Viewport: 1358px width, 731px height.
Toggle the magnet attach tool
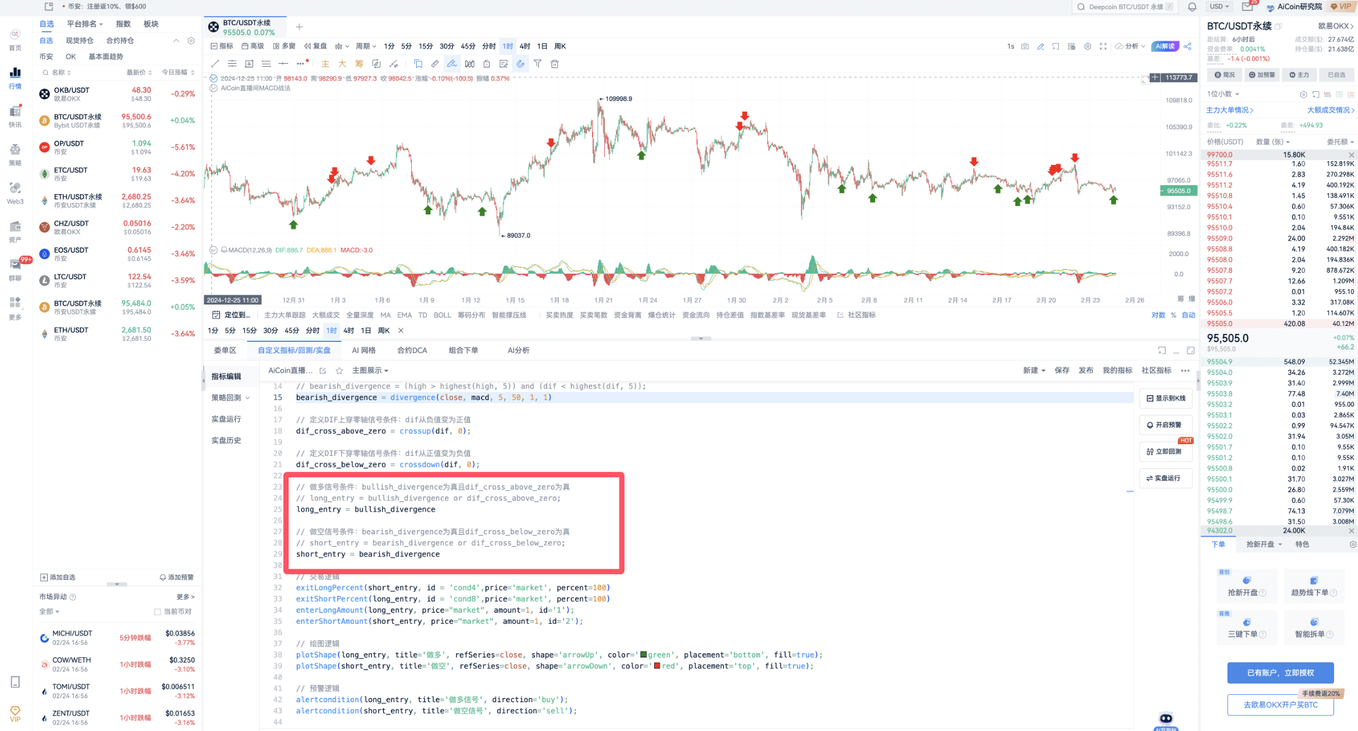tap(520, 64)
